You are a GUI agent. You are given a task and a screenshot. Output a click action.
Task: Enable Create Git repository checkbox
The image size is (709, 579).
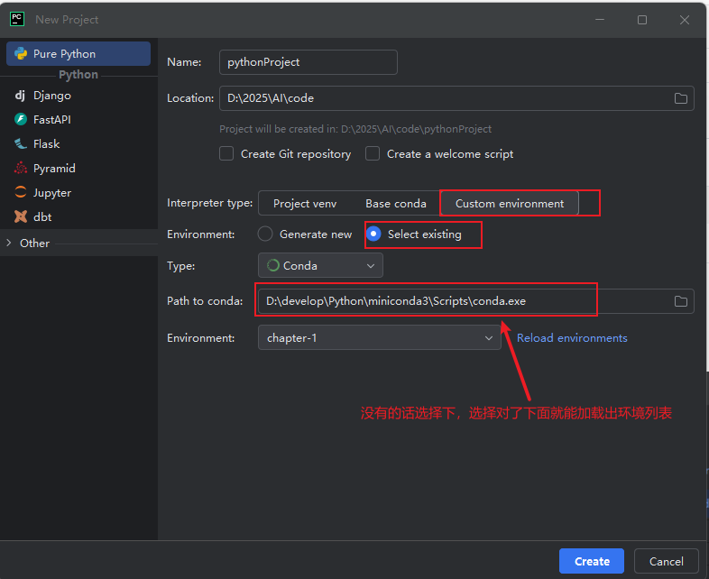coord(226,154)
